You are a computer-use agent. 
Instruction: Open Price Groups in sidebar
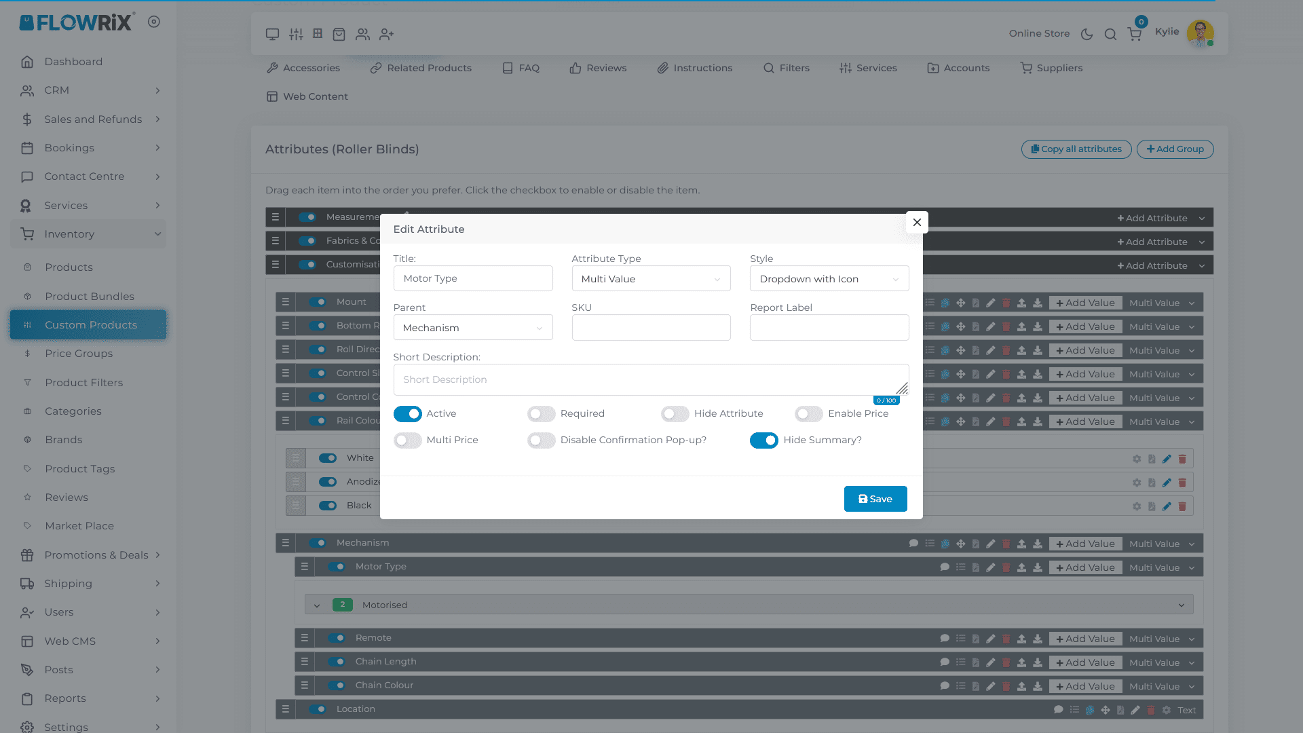[79, 354]
